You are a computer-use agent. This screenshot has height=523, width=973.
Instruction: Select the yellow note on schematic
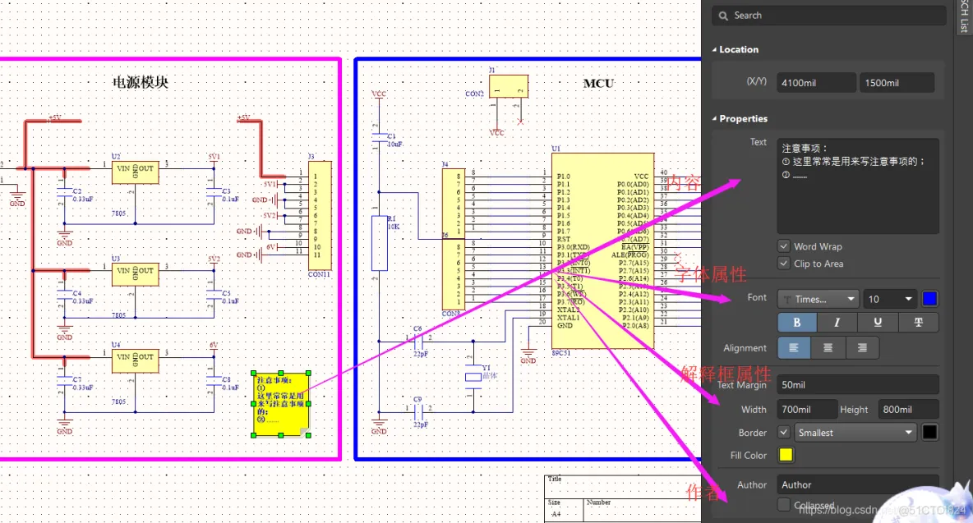280,403
